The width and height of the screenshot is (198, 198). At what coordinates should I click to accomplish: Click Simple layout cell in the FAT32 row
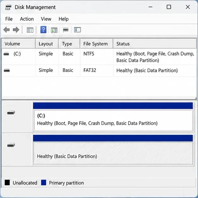tap(46, 70)
